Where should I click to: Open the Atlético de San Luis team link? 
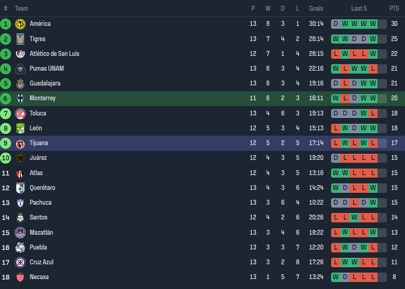point(54,54)
